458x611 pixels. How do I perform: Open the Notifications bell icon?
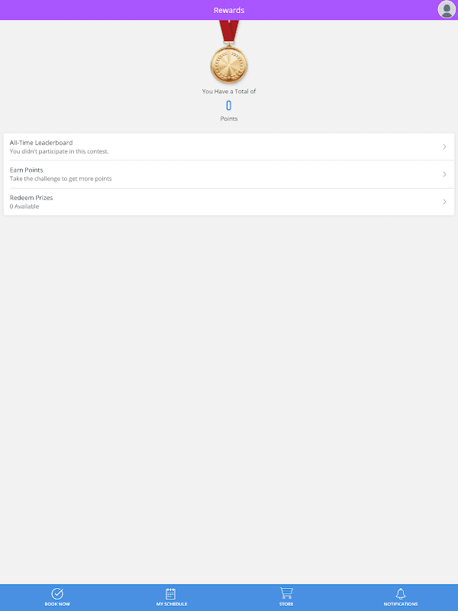tap(401, 593)
